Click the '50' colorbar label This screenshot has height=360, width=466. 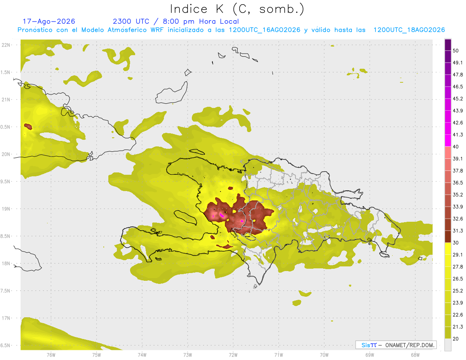[x=456, y=50]
